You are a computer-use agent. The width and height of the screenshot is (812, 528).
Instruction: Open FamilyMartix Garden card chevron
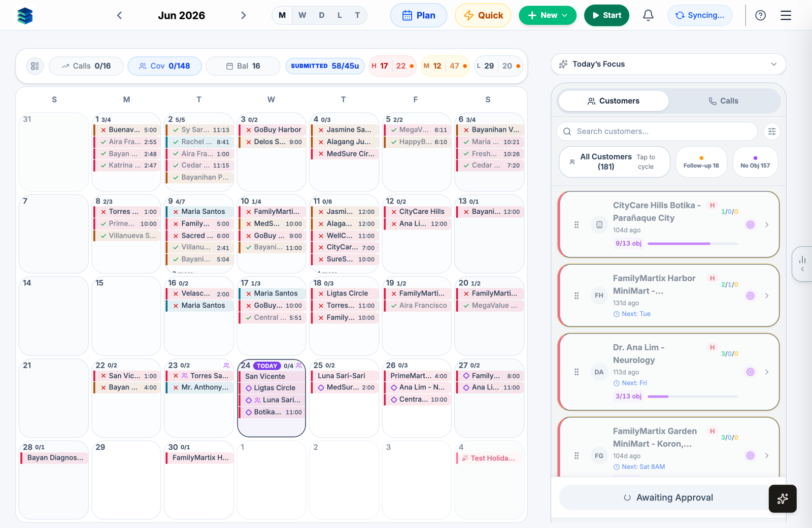(767, 456)
